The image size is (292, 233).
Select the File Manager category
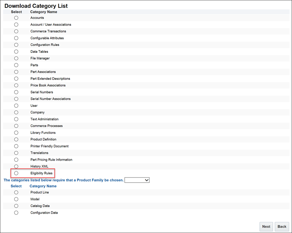[x=16, y=58]
